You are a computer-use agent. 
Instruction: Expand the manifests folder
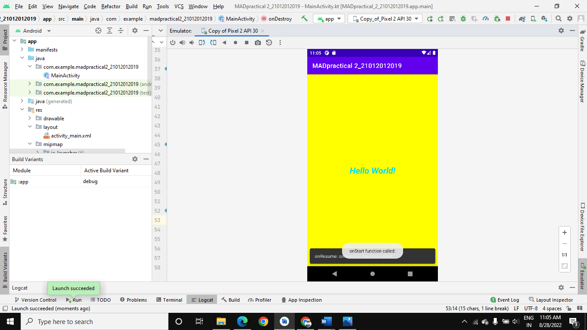click(22, 50)
